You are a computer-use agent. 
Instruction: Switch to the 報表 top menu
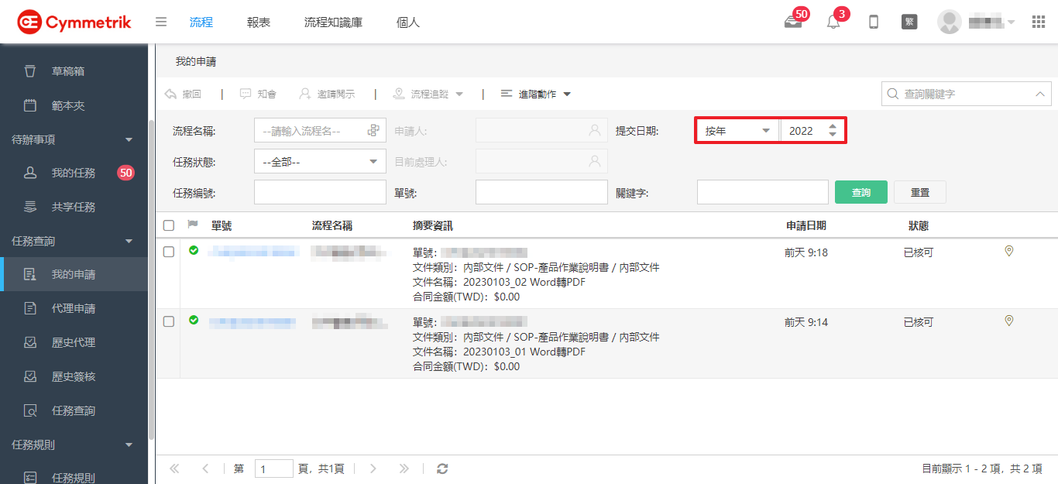click(259, 22)
